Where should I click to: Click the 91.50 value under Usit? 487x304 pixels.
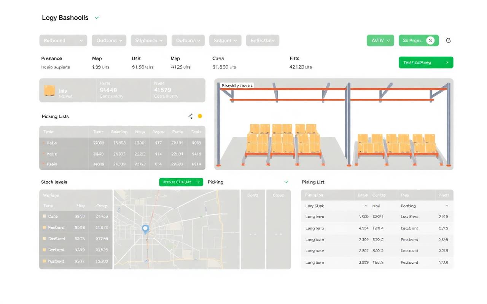click(143, 67)
